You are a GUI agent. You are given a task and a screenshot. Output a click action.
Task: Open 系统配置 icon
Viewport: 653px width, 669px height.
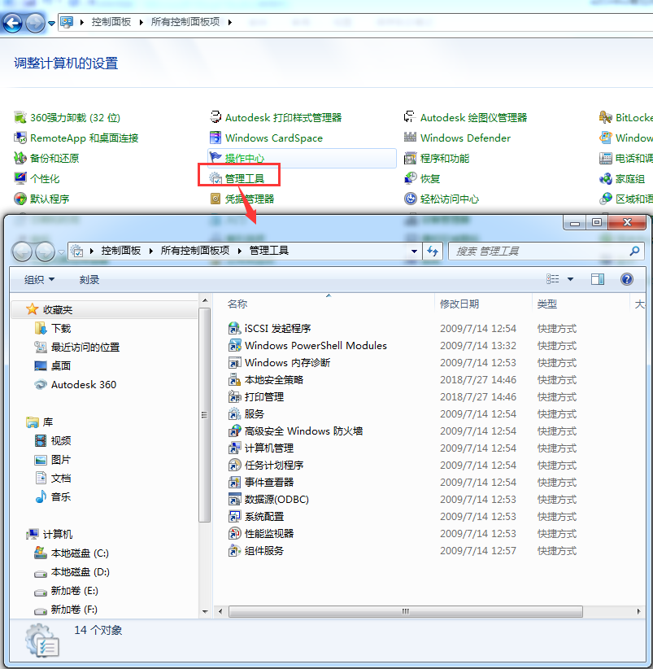pos(234,516)
